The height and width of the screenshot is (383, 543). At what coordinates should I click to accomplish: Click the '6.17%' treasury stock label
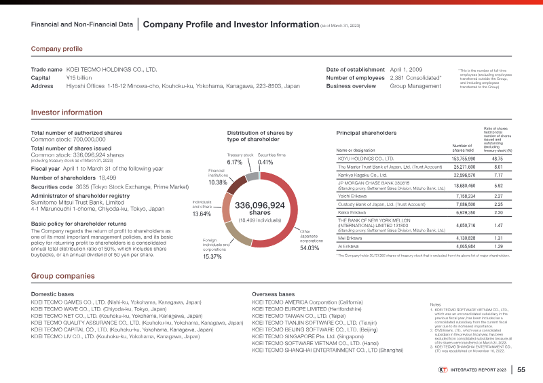click(234, 162)
